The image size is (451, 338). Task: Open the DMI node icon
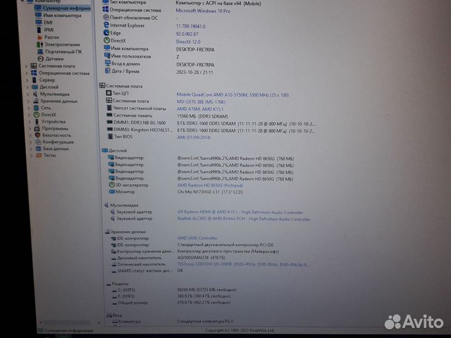39,23
